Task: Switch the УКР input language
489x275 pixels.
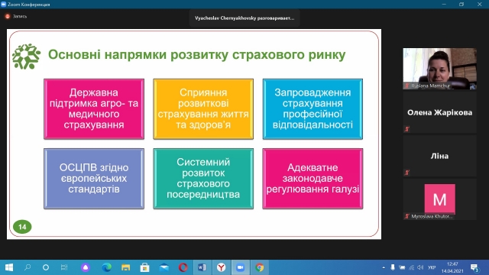Action: click(432, 267)
